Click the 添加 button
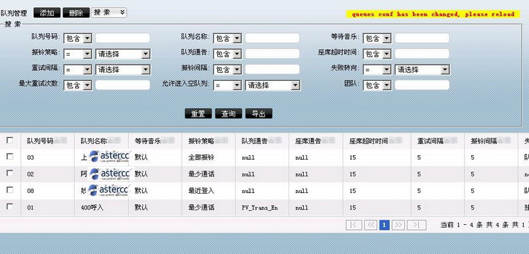Viewport: 529px width, 254px height. pyautogui.click(x=47, y=13)
